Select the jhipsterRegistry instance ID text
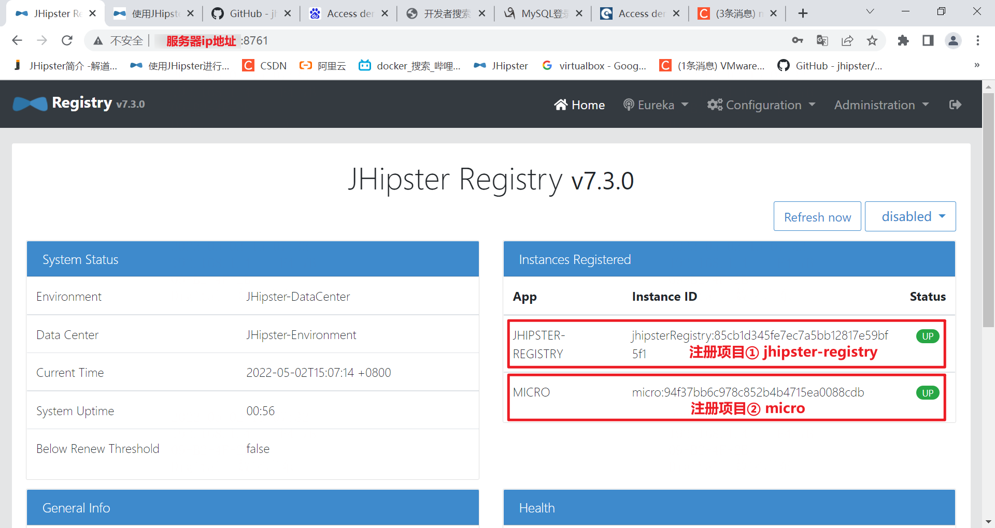This screenshot has height=528, width=995. (760, 344)
